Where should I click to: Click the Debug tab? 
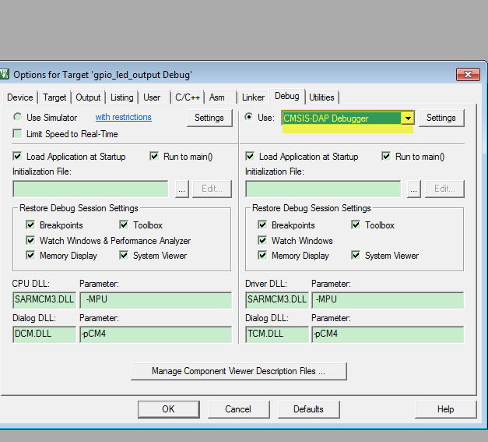pyautogui.click(x=287, y=96)
